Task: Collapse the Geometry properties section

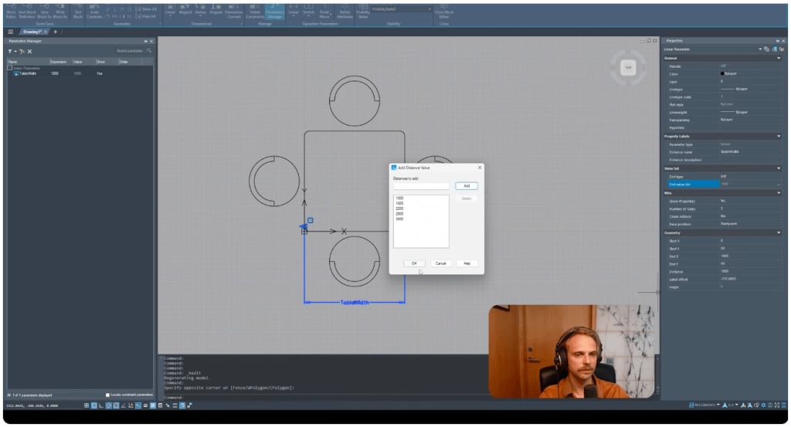Action: 779,232
